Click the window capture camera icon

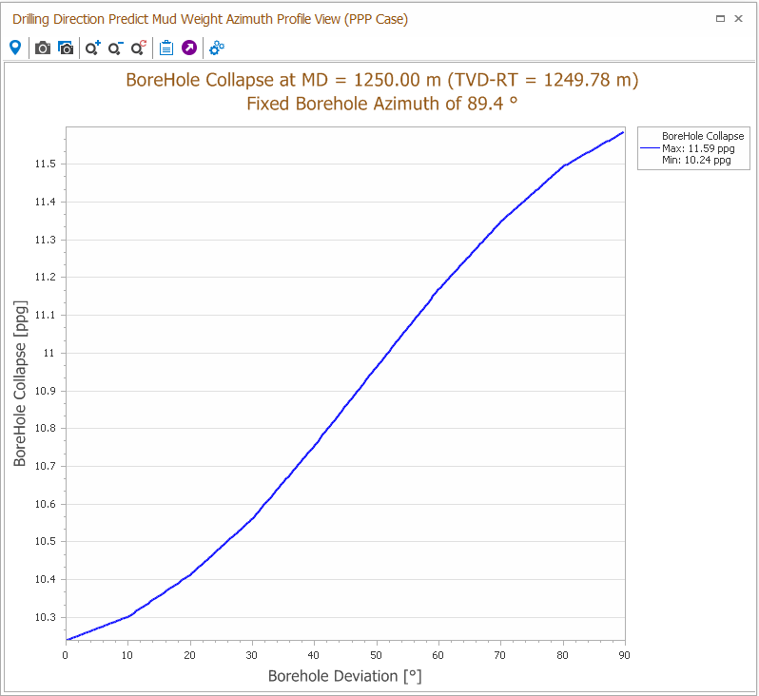coord(66,48)
